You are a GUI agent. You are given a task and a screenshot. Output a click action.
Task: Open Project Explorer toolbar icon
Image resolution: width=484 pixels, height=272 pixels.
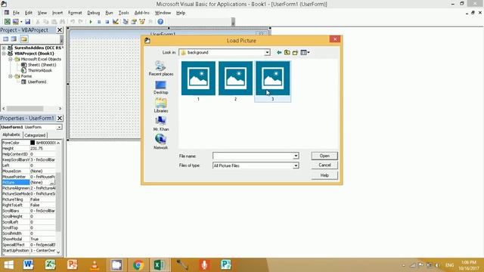click(x=126, y=22)
